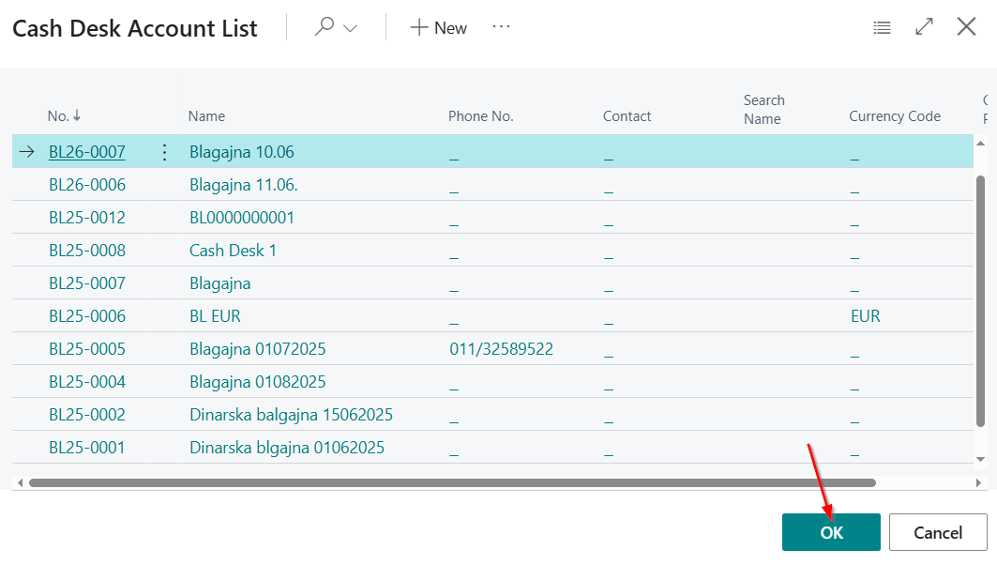Click the horizontal scrollbar right arrow

click(978, 483)
